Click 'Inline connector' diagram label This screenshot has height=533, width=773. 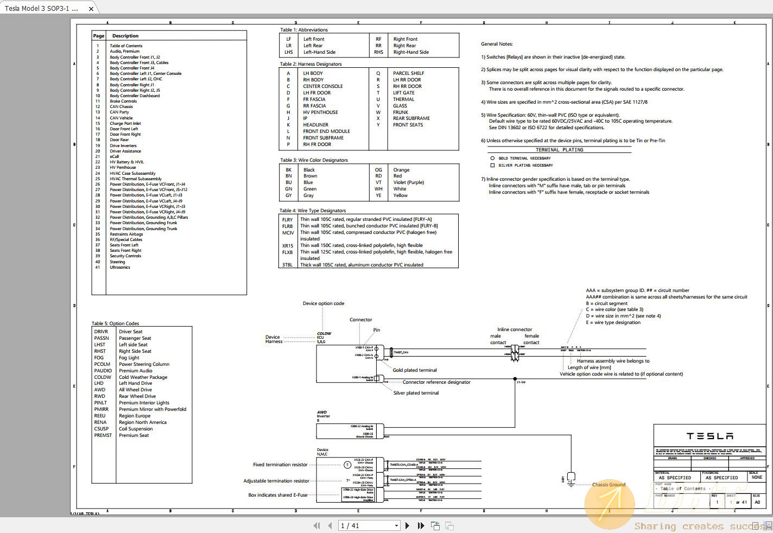click(x=515, y=329)
